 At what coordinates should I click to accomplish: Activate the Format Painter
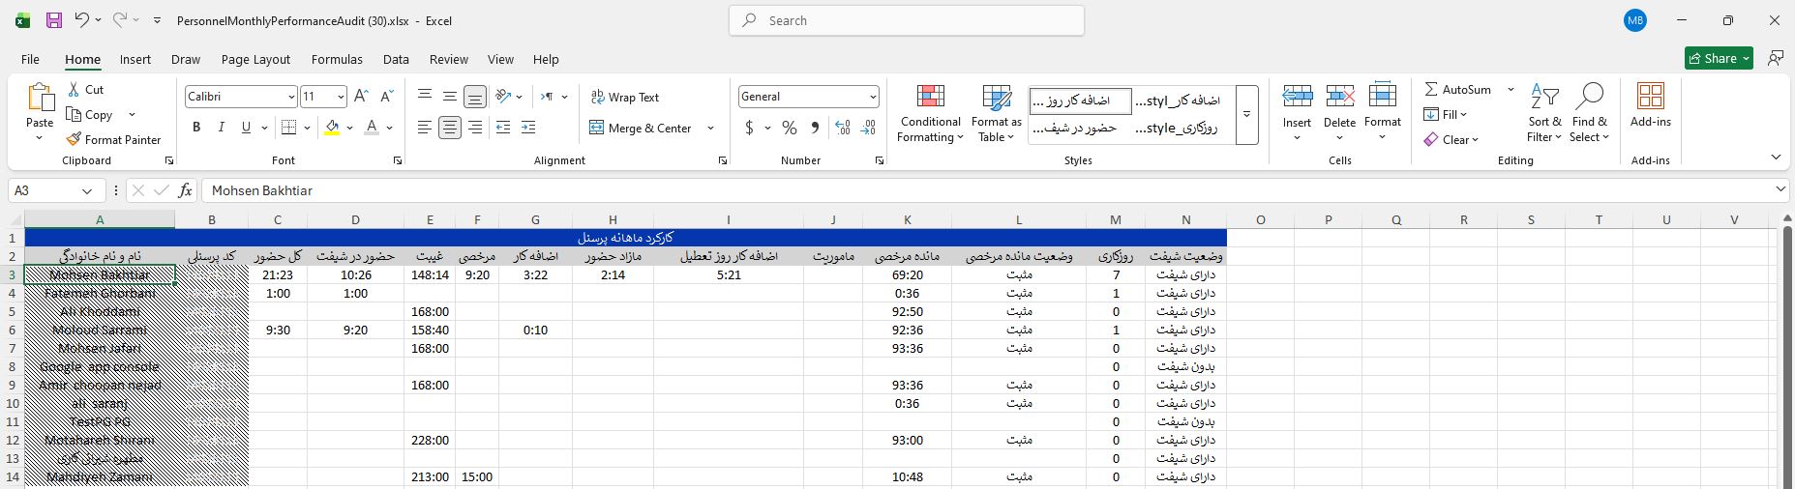pos(113,139)
